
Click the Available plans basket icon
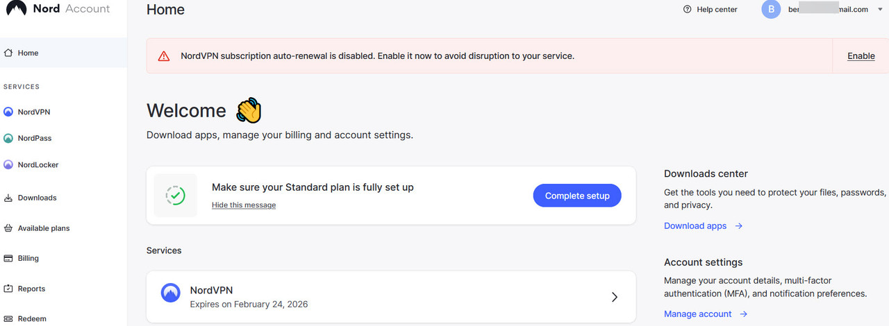point(8,228)
